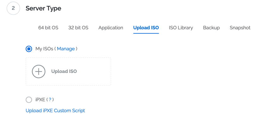Click the Server Type section heading
The image size is (260, 117).
click(43, 8)
